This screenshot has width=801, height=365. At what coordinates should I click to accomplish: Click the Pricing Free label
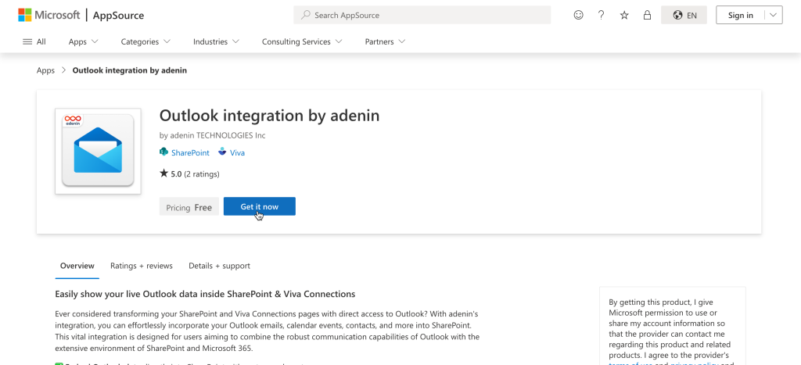coord(189,206)
